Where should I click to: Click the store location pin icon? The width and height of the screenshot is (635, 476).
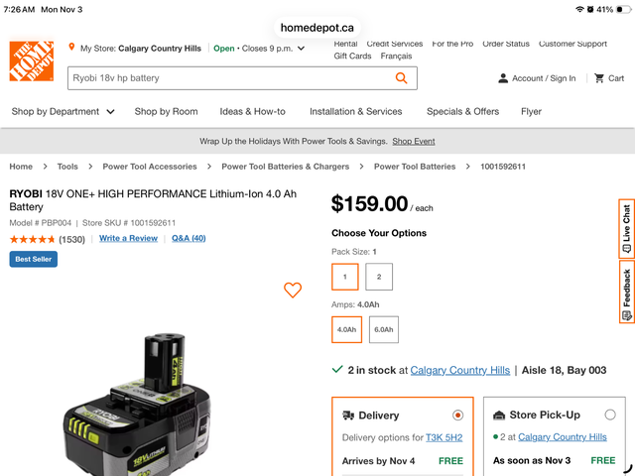tap(71, 47)
